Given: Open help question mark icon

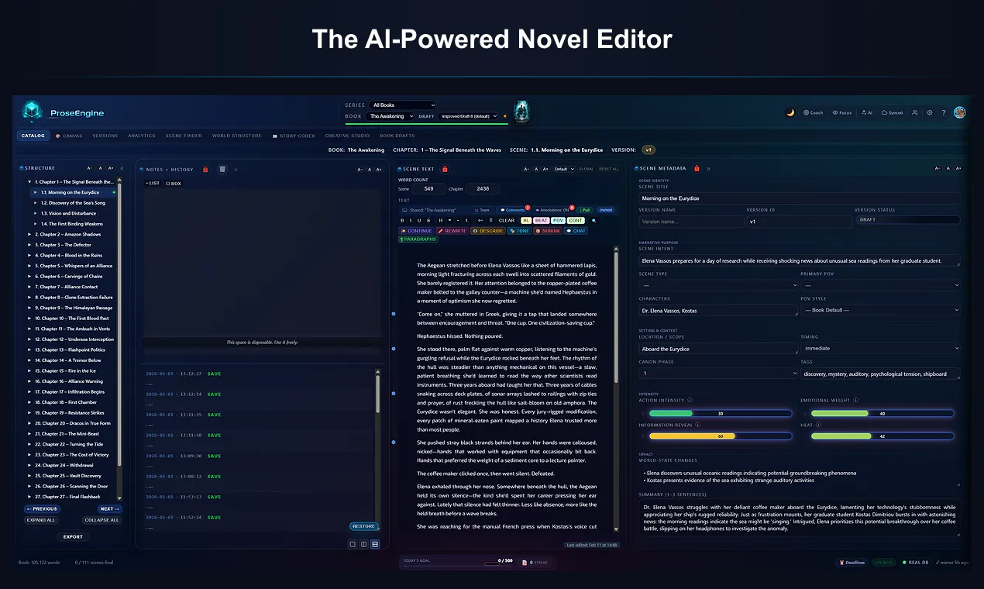Looking at the screenshot, I should point(944,112).
